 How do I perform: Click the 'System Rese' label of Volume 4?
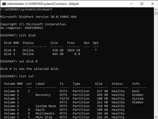46,106
